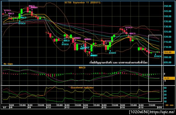Click the 735.00 price axis label
This screenshot has height=115, width=176.
[167, 21]
